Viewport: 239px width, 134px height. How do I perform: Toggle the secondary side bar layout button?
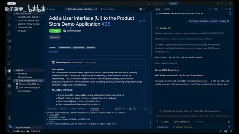230,3
